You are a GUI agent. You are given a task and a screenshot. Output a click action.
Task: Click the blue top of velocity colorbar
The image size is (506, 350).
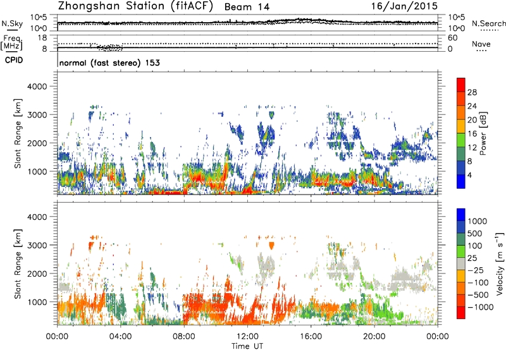tap(461, 215)
